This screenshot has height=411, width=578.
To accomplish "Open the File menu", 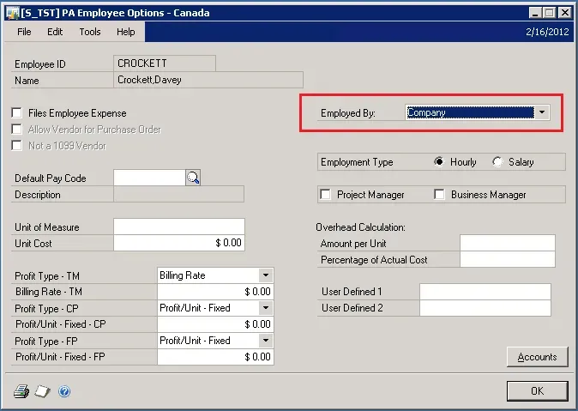I will [x=24, y=32].
